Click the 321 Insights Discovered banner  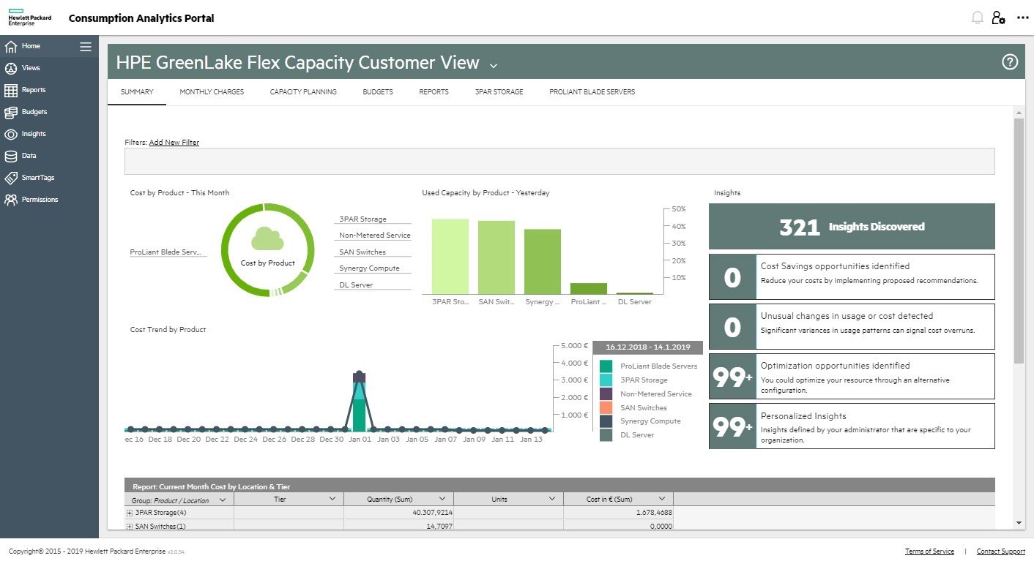pyautogui.click(x=852, y=227)
